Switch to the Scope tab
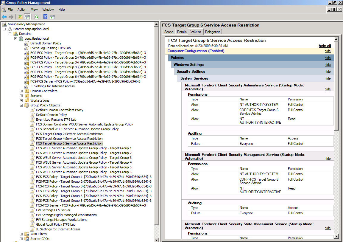 coord(169,32)
